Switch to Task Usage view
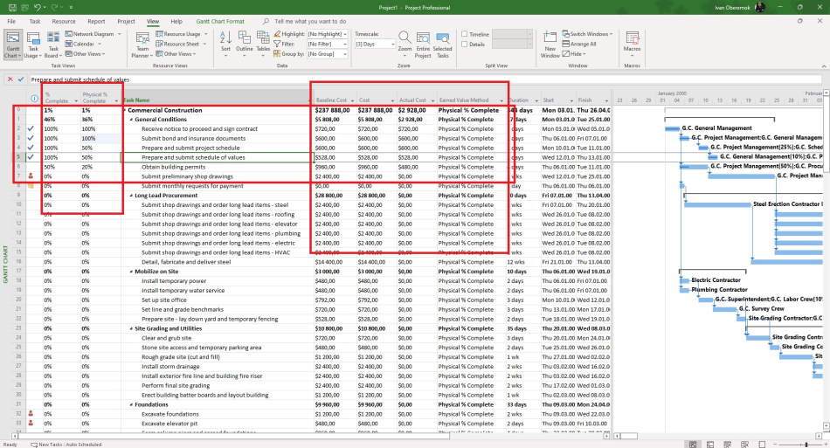The image size is (830, 448). click(x=32, y=45)
